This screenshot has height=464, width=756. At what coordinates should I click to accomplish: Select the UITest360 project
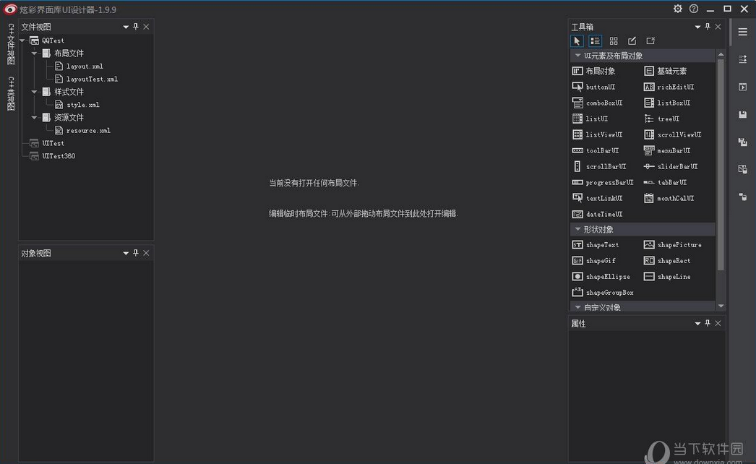coord(53,156)
